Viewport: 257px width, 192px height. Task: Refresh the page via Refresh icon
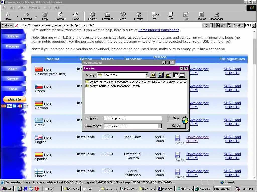pyautogui.click(x=60, y=16)
